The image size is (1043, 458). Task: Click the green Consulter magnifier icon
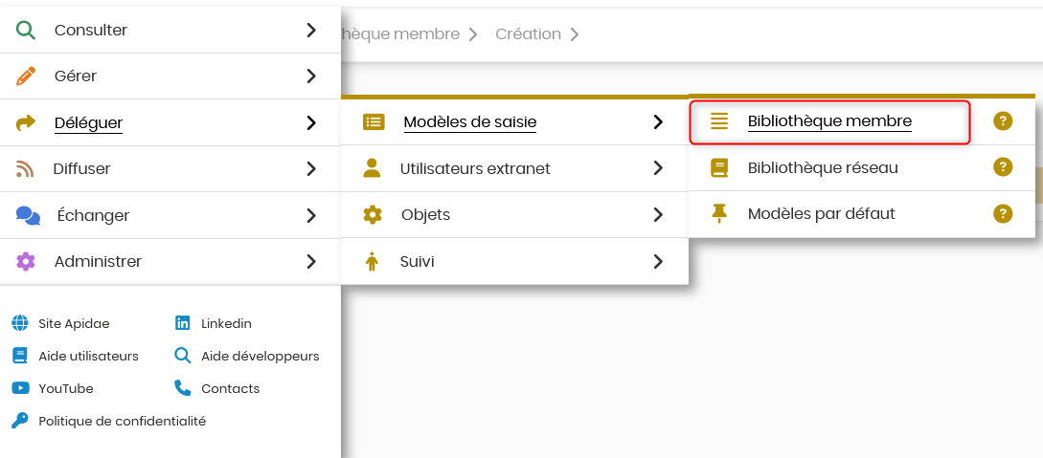coord(25,30)
